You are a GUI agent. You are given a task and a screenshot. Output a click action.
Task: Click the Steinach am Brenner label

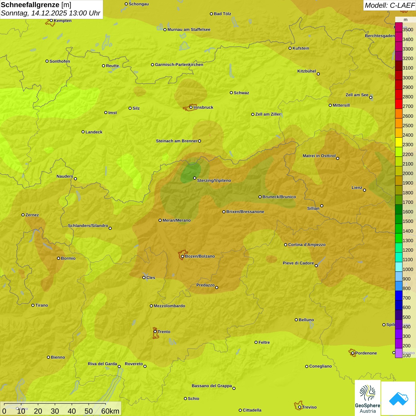point(177,141)
